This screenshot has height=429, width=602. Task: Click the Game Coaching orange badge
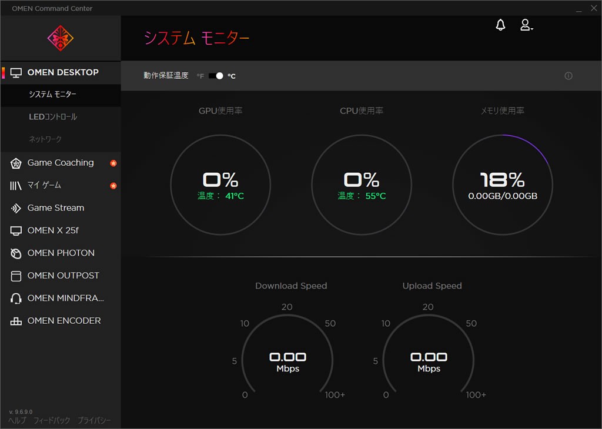(113, 163)
